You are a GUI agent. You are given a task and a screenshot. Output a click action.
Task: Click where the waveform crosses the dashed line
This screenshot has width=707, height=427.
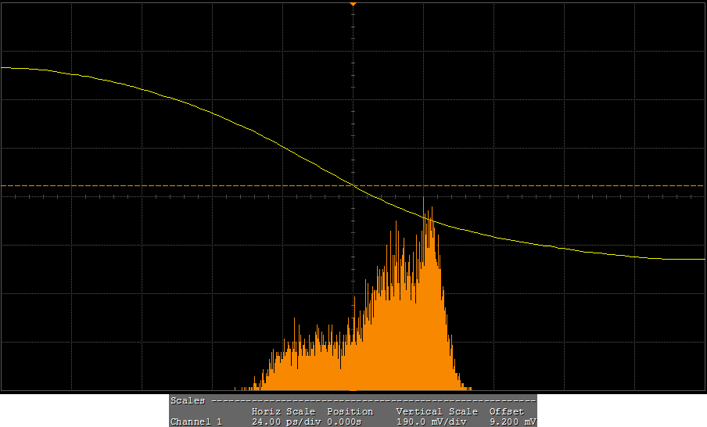coord(353,185)
